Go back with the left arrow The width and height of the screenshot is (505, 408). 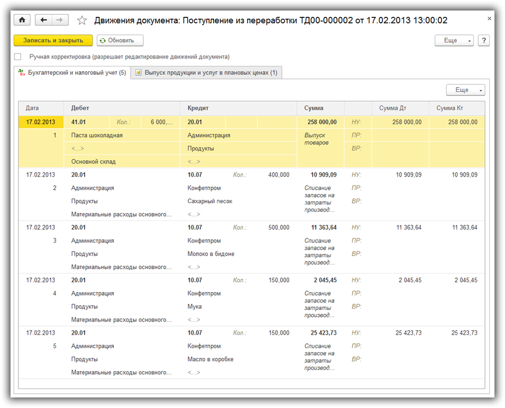pos(43,20)
